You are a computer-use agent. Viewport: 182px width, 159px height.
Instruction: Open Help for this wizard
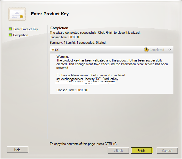pyautogui.click(x=17, y=150)
